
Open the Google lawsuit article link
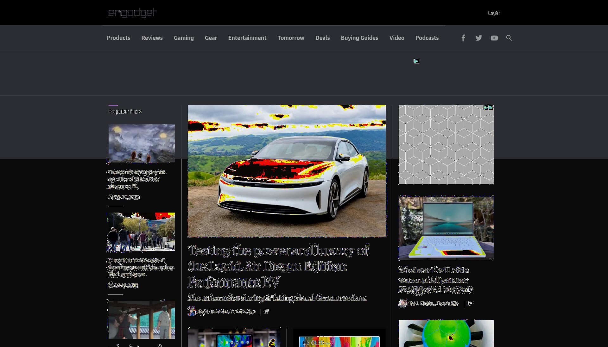point(141,267)
